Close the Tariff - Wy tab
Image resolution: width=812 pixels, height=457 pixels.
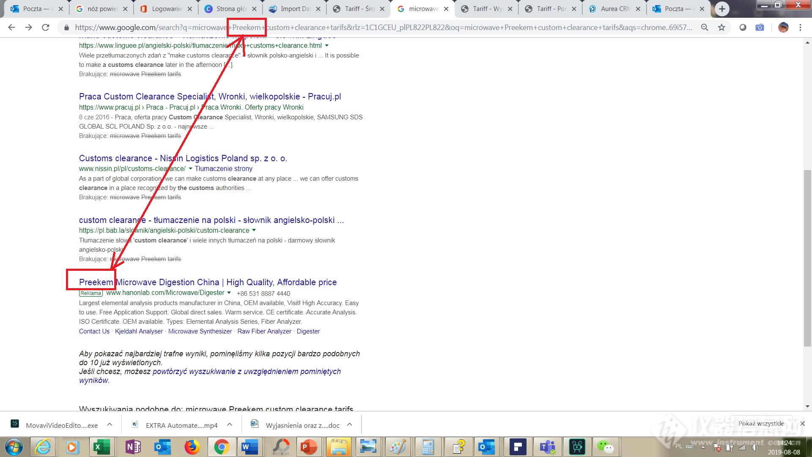(510, 9)
